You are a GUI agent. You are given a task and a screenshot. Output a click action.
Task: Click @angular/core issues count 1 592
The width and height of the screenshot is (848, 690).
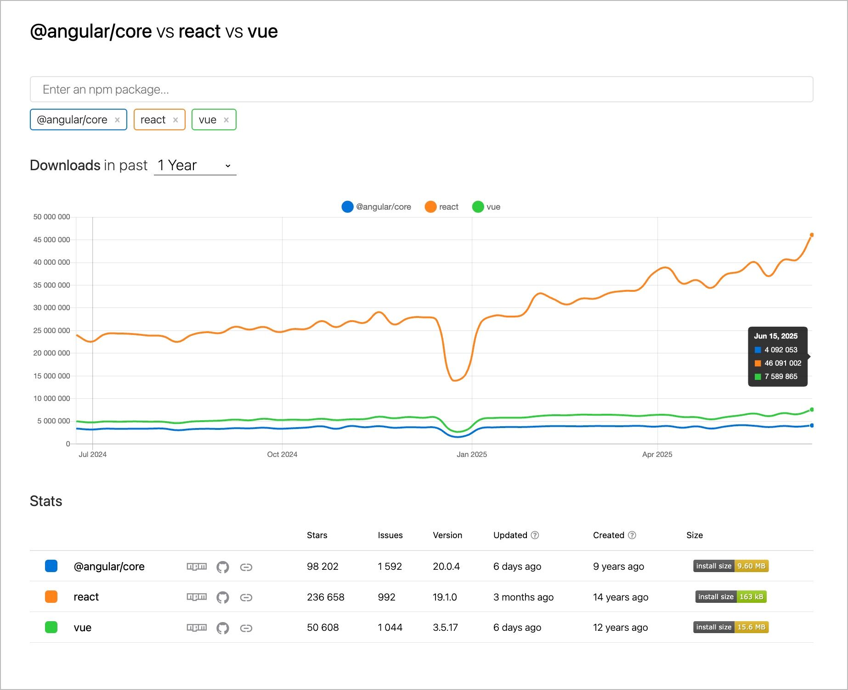pyautogui.click(x=390, y=567)
